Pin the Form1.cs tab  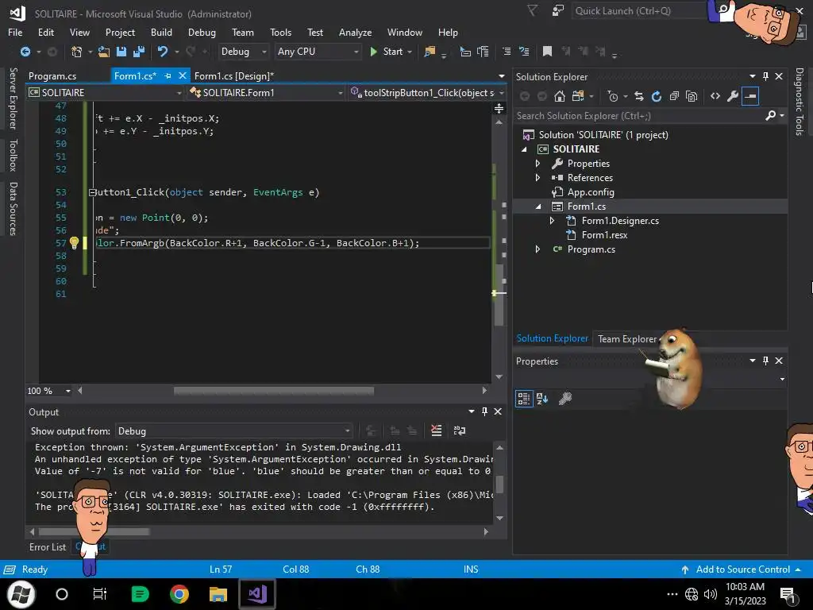[168, 75]
